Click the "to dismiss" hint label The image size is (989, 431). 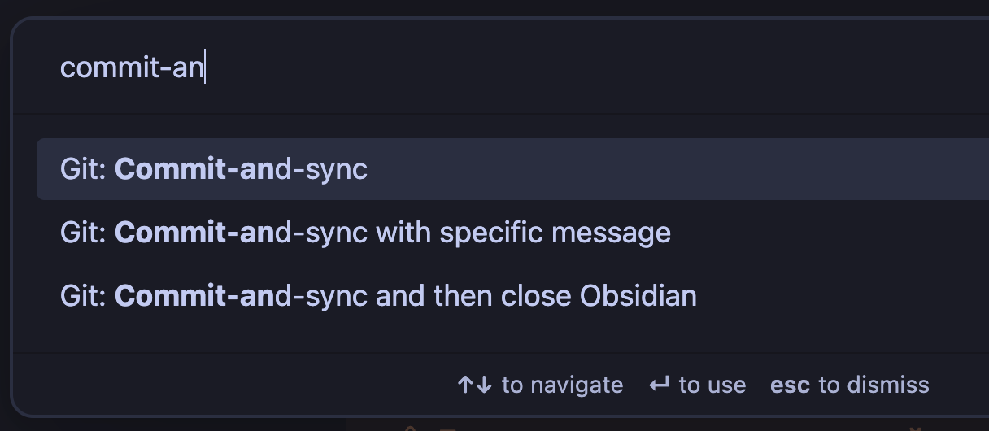pos(874,385)
